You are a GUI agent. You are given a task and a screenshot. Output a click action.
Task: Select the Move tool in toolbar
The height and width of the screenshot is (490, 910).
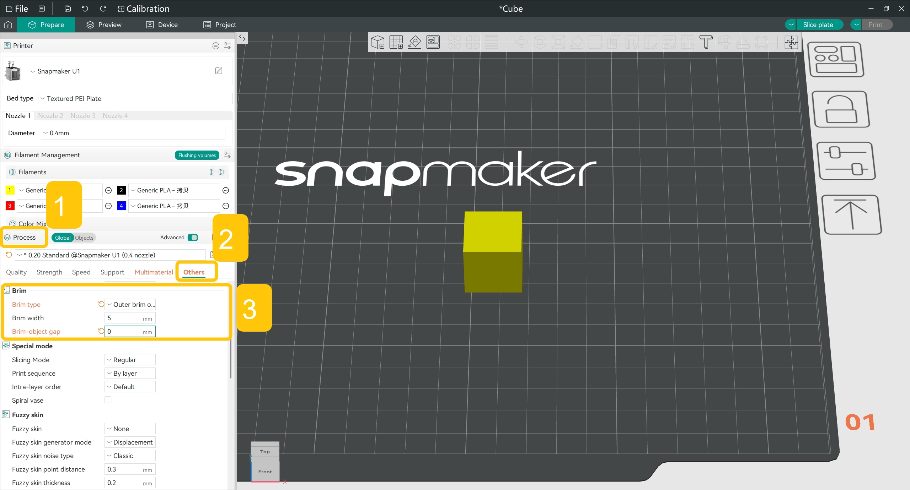coord(521,42)
